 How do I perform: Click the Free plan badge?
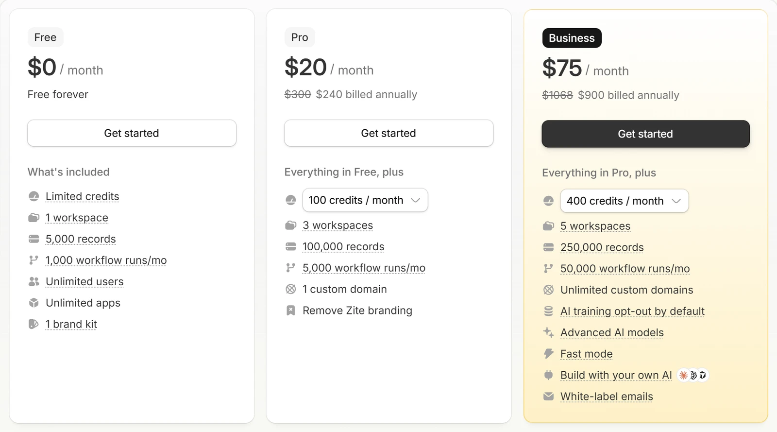[45, 37]
